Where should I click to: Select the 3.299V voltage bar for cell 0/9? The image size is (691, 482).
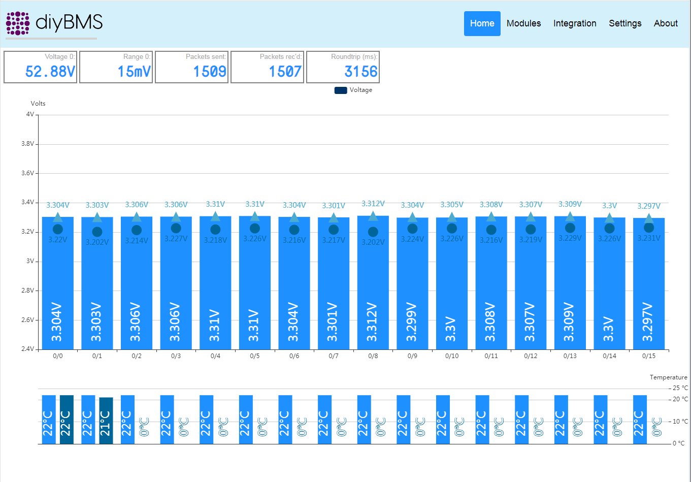(x=412, y=283)
